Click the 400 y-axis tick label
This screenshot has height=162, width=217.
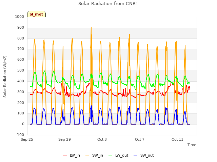point(21,81)
